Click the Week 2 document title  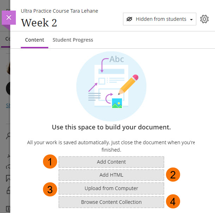(39, 23)
